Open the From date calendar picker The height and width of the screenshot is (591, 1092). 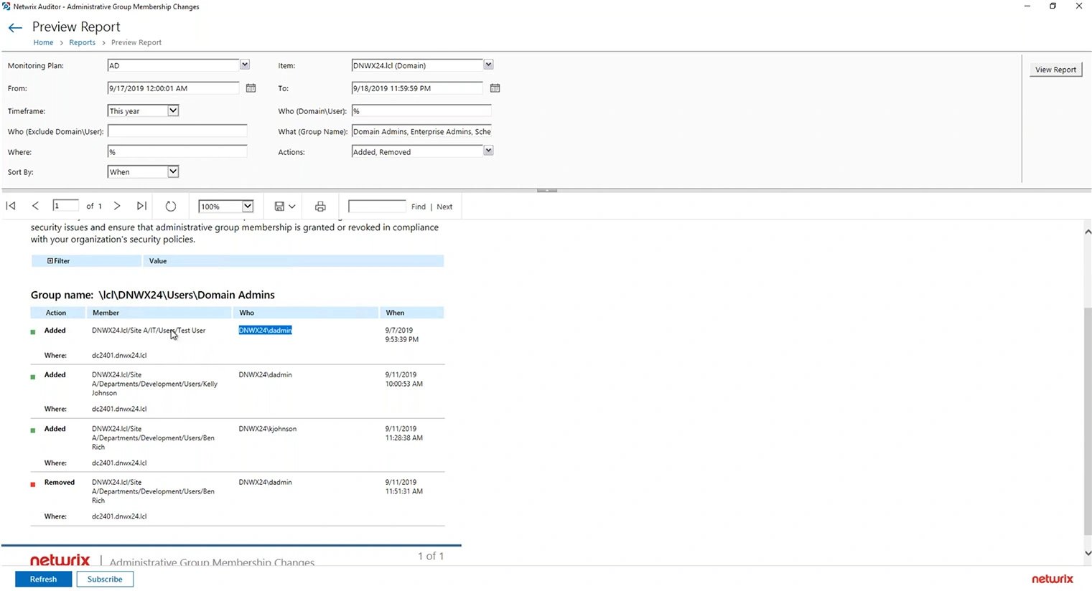coord(251,88)
